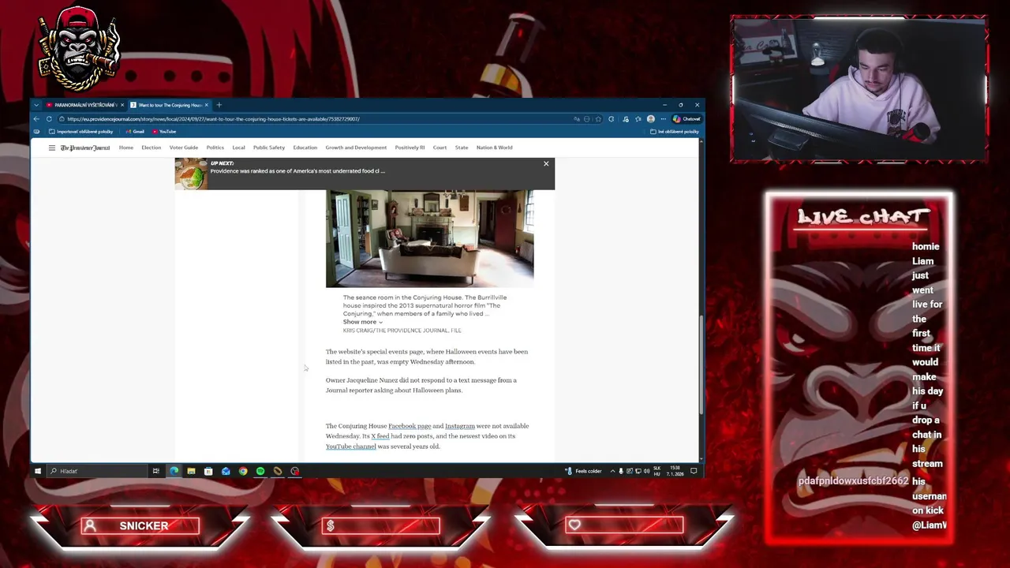Viewport: 1010px width, 568px height.
Task: Open the taskbar clock and date
Action: click(x=676, y=471)
